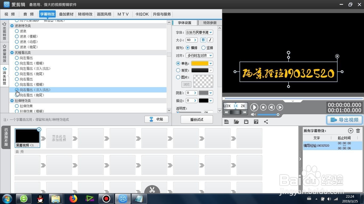
Task: Step to the previous frame
Action: click(272, 107)
